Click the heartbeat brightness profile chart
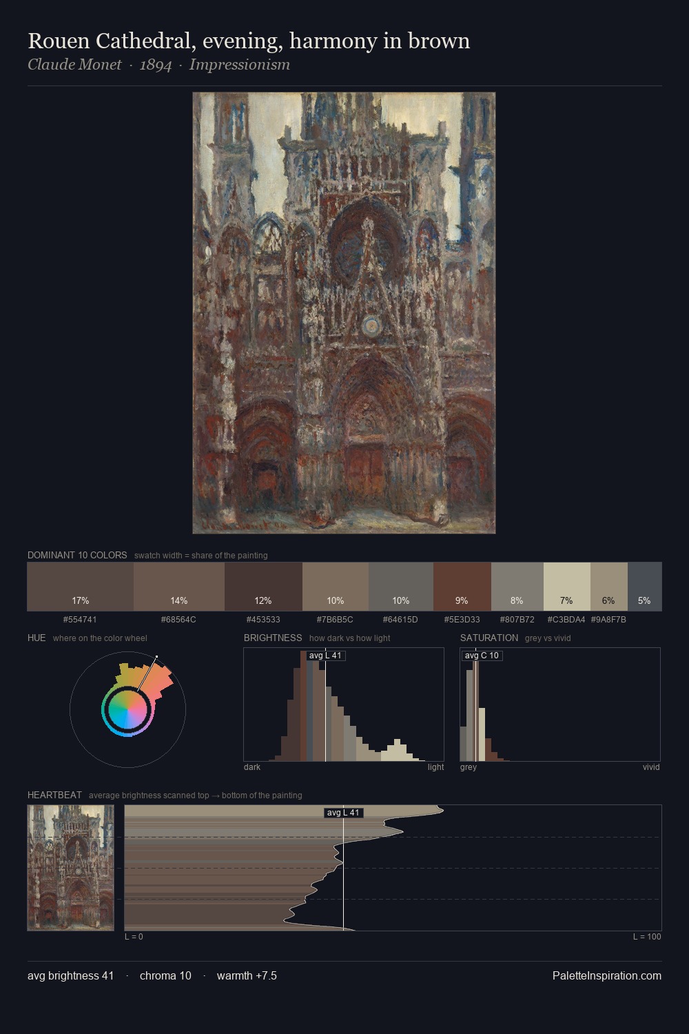 (393, 868)
